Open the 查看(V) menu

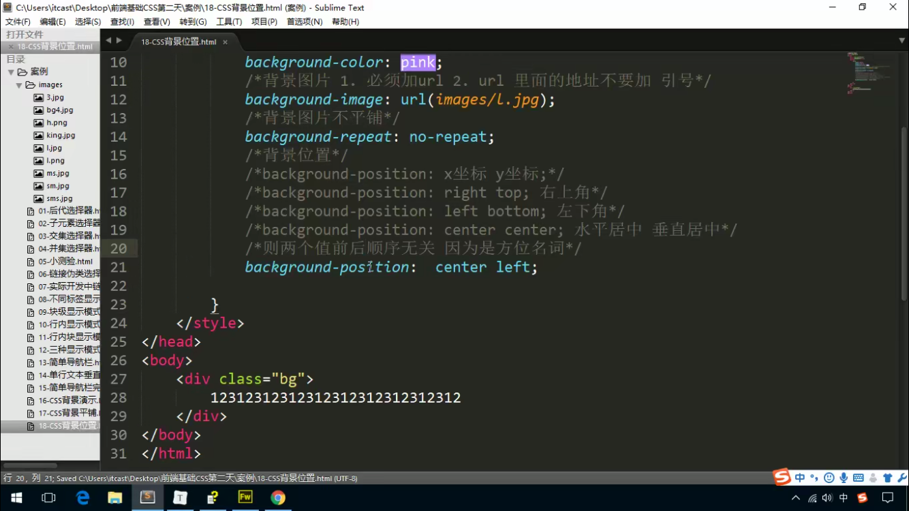157,22
